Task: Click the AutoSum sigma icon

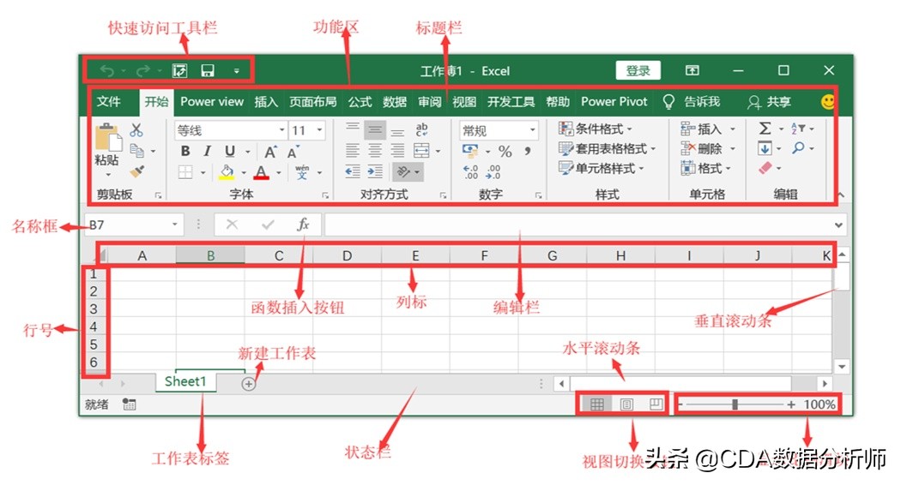Action: point(765,128)
